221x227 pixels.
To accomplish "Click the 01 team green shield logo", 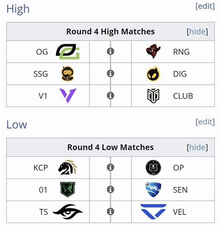I will [x=68, y=190].
